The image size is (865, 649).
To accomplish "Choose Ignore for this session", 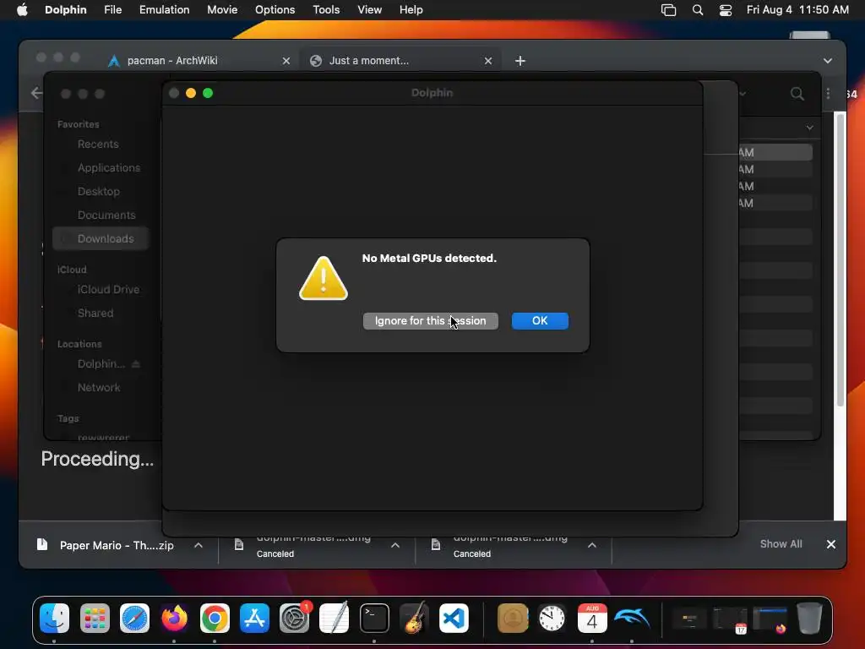I will click(x=430, y=320).
